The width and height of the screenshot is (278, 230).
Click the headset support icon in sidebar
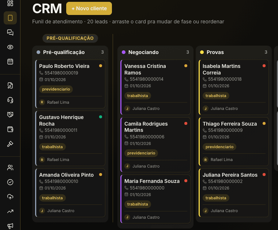pos(10,100)
